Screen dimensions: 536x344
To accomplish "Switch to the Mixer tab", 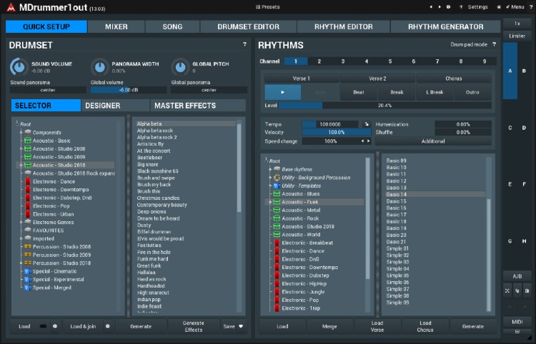I will tap(116, 26).
